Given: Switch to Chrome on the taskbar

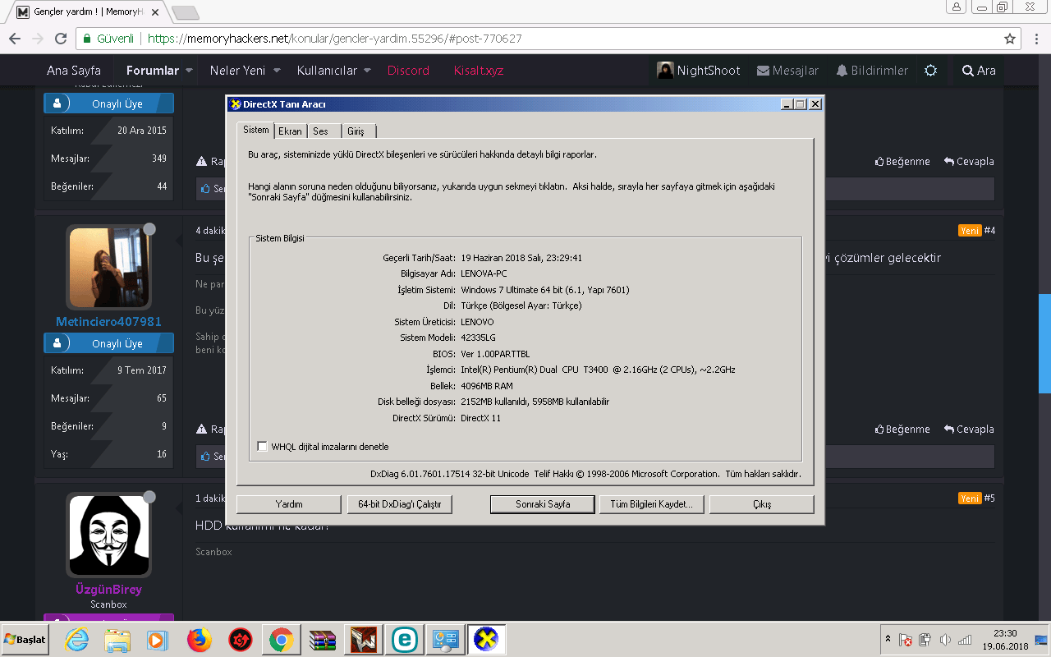Looking at the screenshot, I should [x=282, y=640].
